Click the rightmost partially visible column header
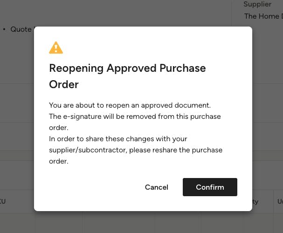 click(x=280, y=202)
